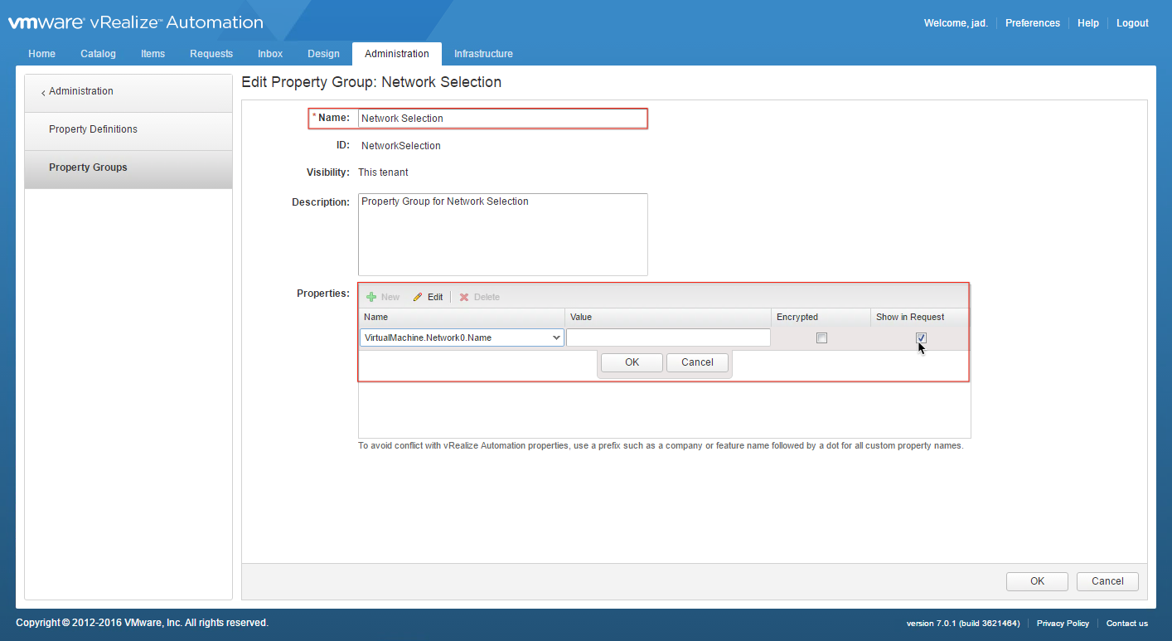The image size is (1172, 641).
Task: Click Cancel in the property row editor
Action: pyautogui.click(x=697, y=362)
